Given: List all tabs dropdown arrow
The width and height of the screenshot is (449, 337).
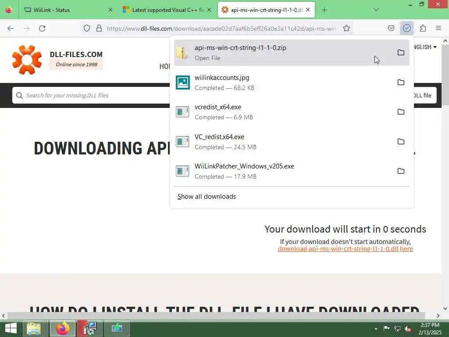Looking at the screenshot, I should tap(376, 10).
